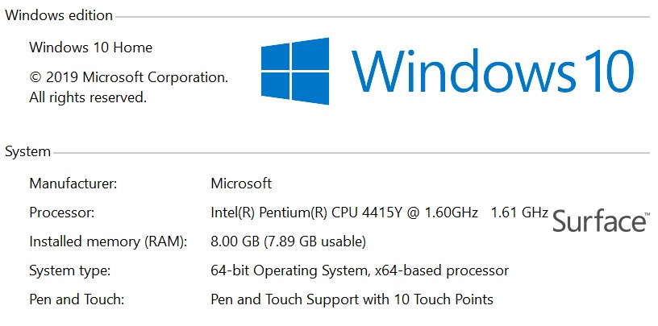Image resolution: width=658 pixels, height=326 pixels.
Task: Click the Pen and Touch label
Action: 77,299
